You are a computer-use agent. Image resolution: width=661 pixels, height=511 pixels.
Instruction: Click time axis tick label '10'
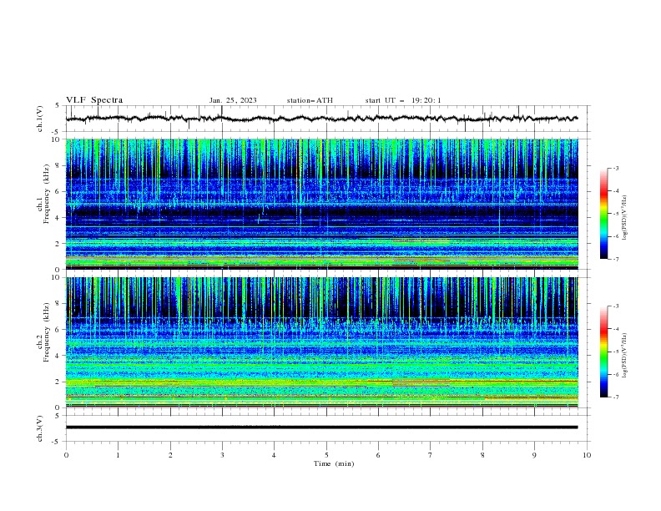(x=587, y=455)
